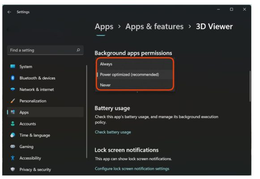Go to Apps breadcrumb
This screenshot has height=179, width=260.
[x=104, y=26]
